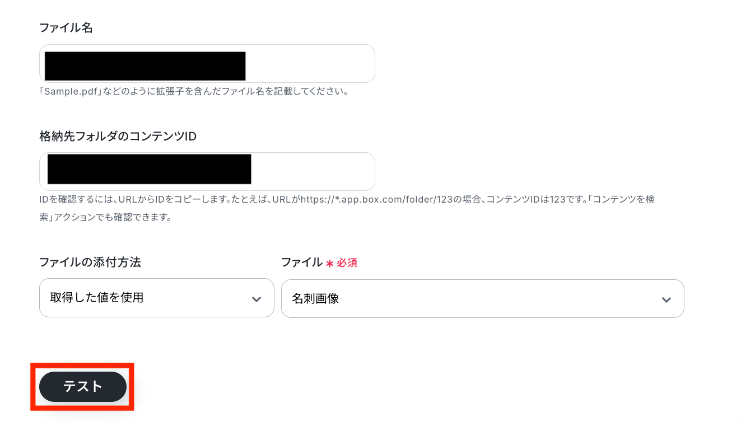The width and height of the screenshot is (746, 422).
Task: Click chevron arrow beside 取得した値を使用
Action: pos(257,299)
